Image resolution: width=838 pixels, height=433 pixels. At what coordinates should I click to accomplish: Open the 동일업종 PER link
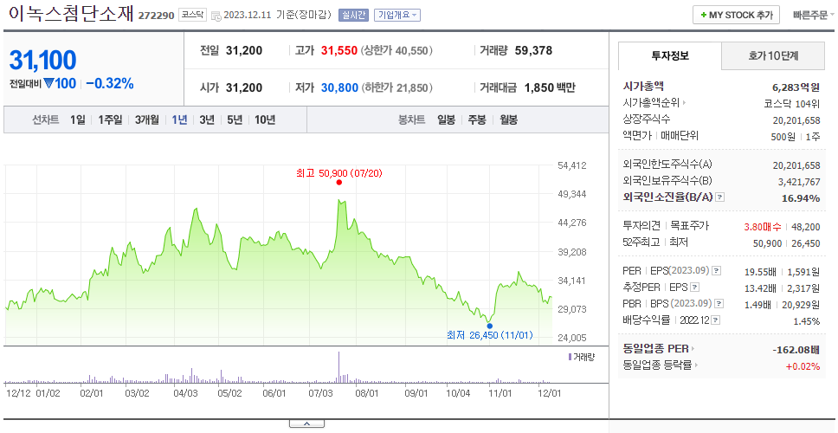[659, 348]
